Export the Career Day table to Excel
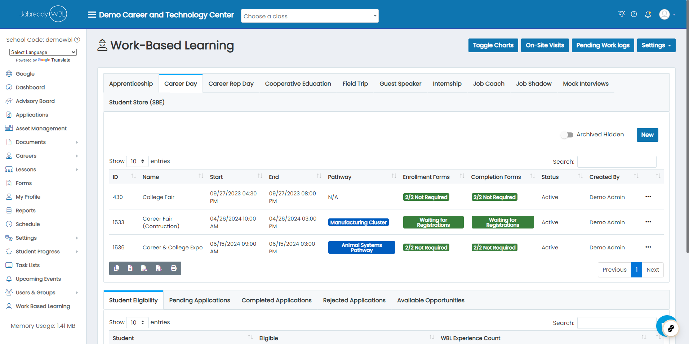This screenshot has height=344, width=689. pos(130,268)
